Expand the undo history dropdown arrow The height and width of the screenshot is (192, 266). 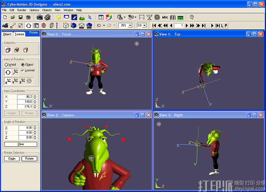pyautogui.click(x=104, y=26)
